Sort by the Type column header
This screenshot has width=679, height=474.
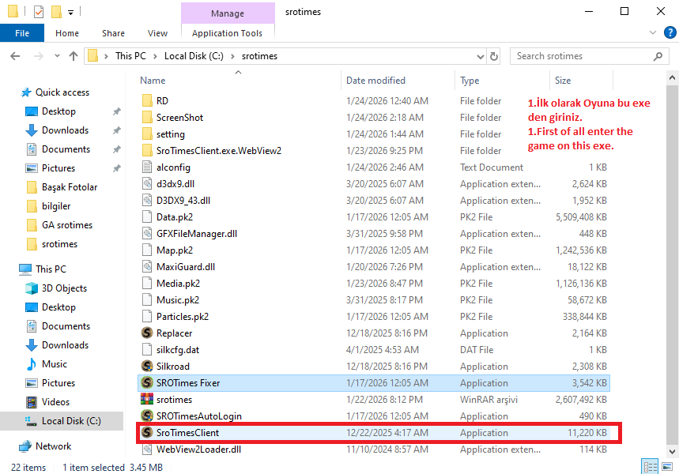tap(502, 81)
